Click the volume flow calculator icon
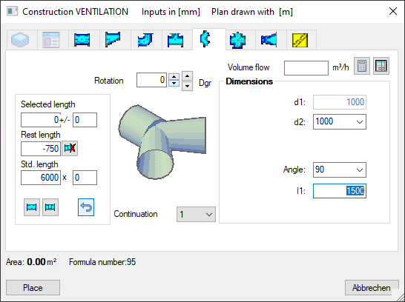This screenshot has width=405, height=302. (362, 66)
